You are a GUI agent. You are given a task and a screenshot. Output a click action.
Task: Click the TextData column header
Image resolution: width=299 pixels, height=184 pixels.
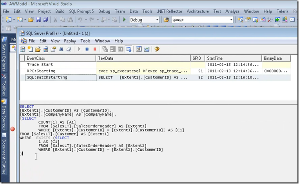tap(143, 58)
